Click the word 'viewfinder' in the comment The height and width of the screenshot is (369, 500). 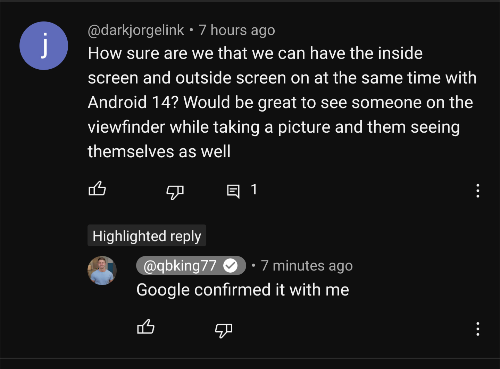[126, 127]
